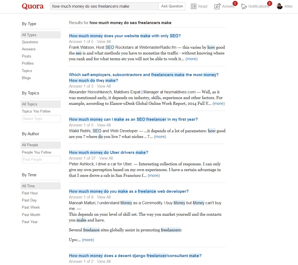298x265 pixels.
Task: Click Mike's profile avatar
Action: pyautogui.click(x=280, y=6)
